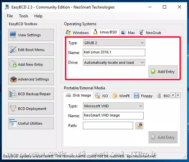Viewport: 189px width, 162px height.
Task: Open BCD Backup/Repair section
Action: coord(31,94)
